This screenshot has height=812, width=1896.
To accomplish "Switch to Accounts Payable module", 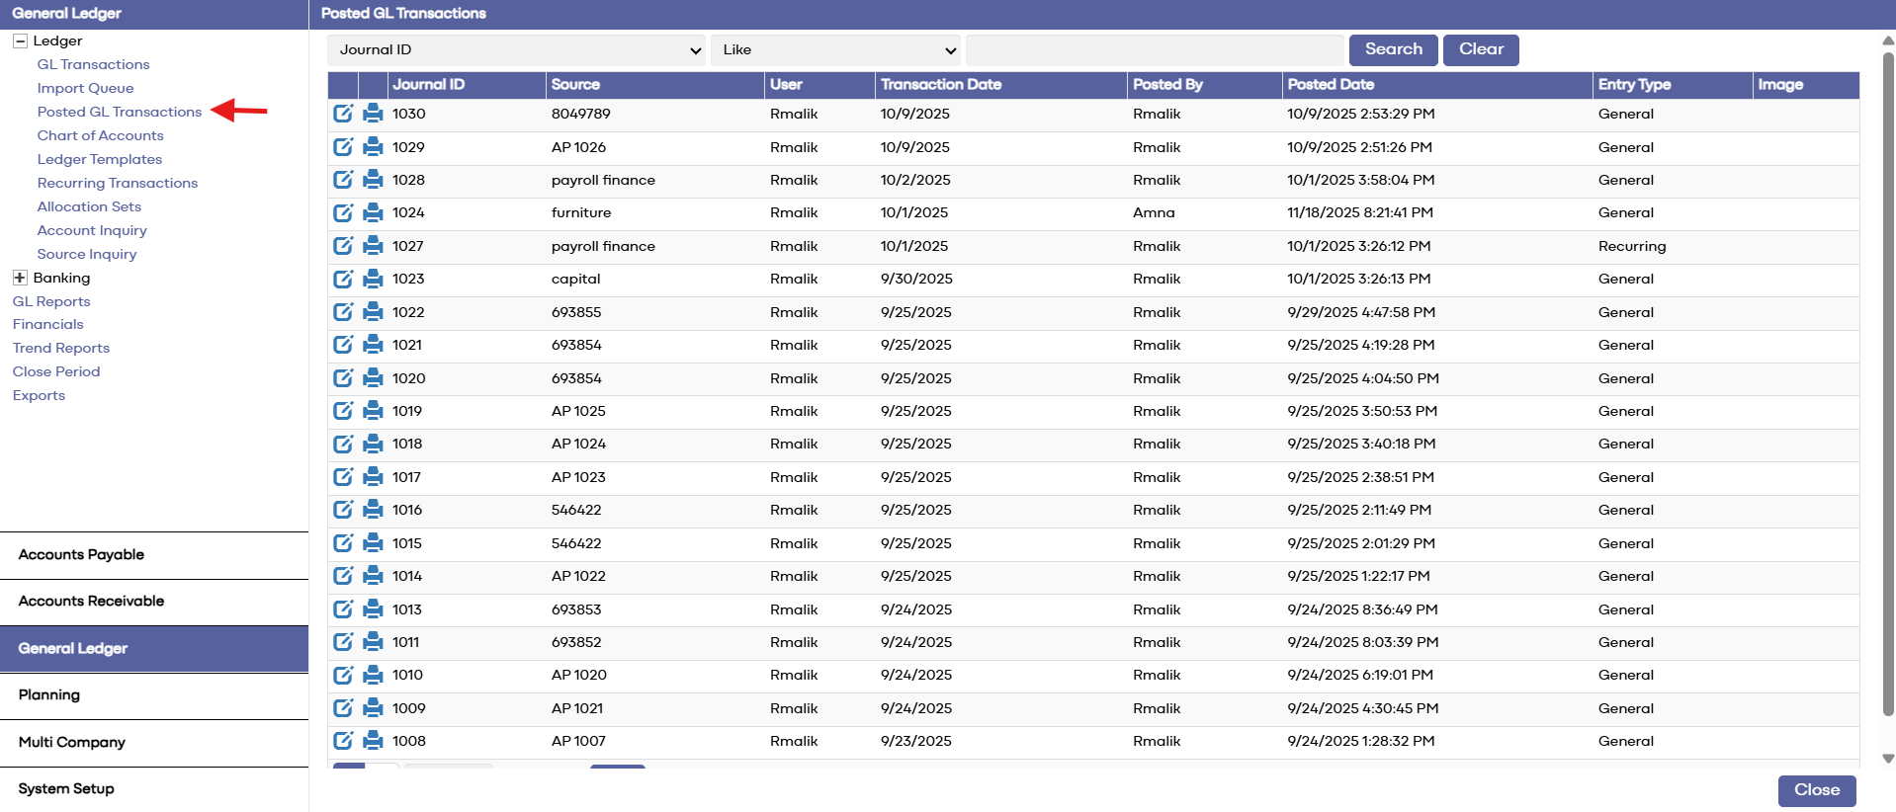I will point(154,555).
